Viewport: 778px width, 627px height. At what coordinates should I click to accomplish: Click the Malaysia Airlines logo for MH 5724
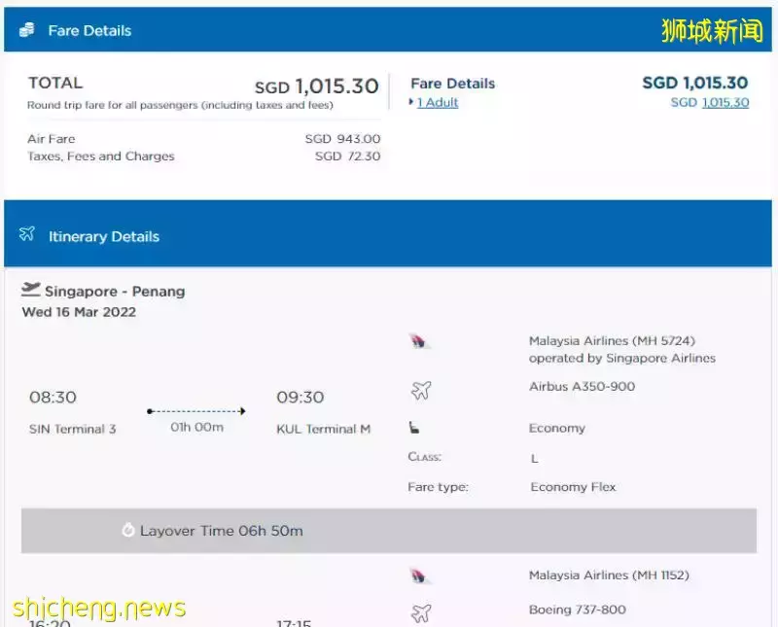coord(419,342)
